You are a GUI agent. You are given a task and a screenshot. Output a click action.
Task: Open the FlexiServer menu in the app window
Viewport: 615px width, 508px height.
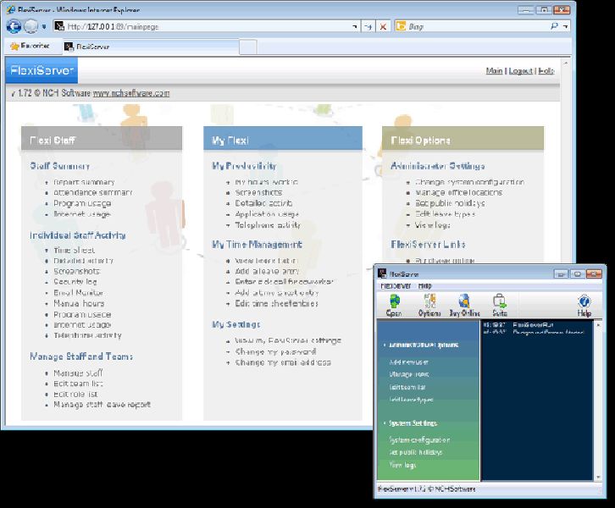[x=396, y=286]
